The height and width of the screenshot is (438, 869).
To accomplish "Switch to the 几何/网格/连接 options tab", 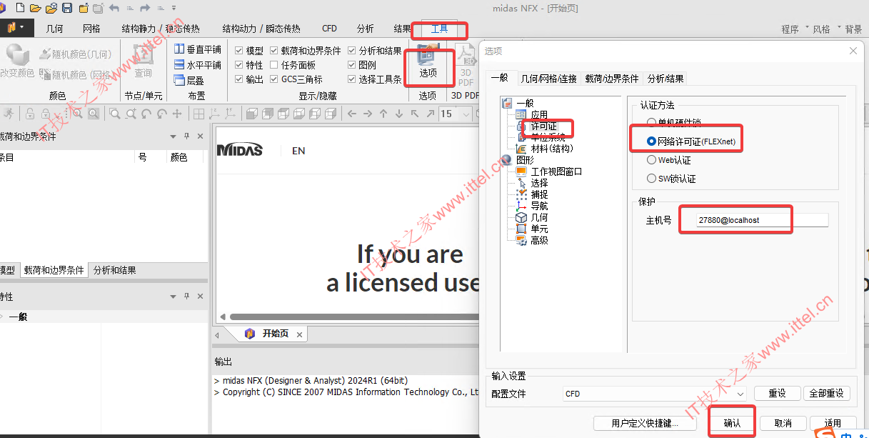I will [548, 79].
